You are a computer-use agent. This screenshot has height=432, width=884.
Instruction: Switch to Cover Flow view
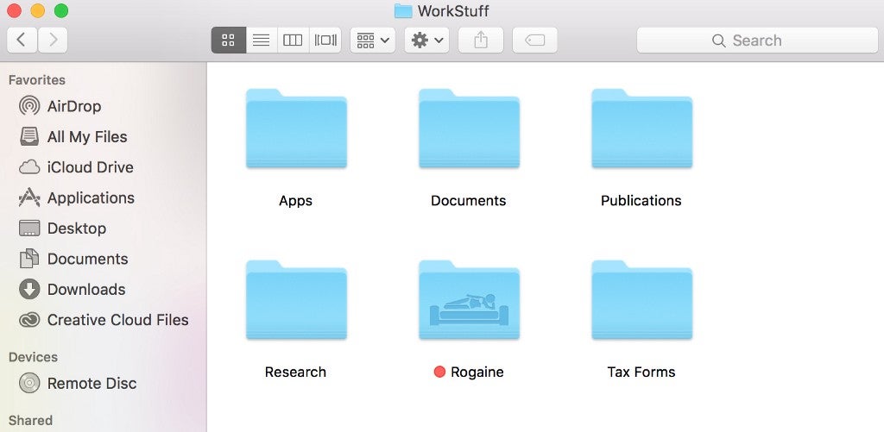coord(325,40)
